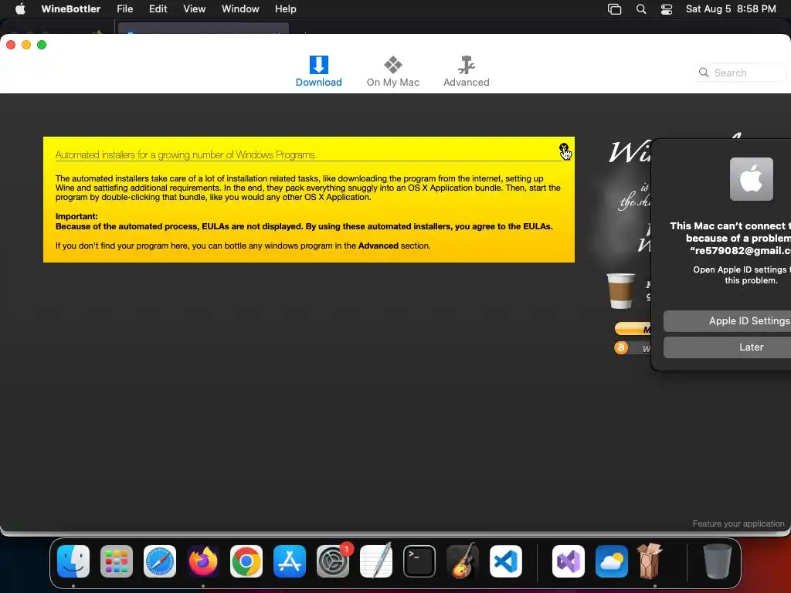Click the Advanced wrench icon

coord(466,65)
